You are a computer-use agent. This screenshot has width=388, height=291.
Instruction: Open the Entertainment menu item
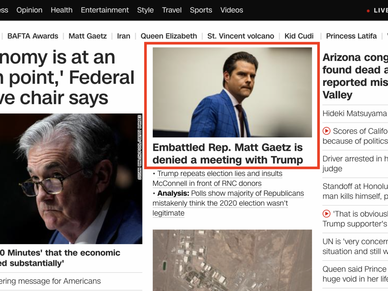(105, 10)
